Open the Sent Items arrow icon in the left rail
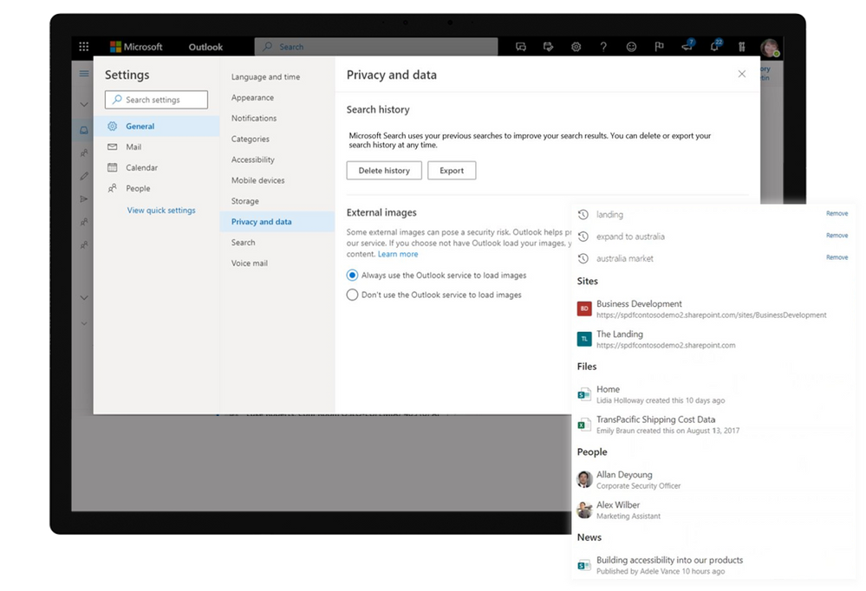This screenshot has height=591, width=866. click(x=84, y=198)
